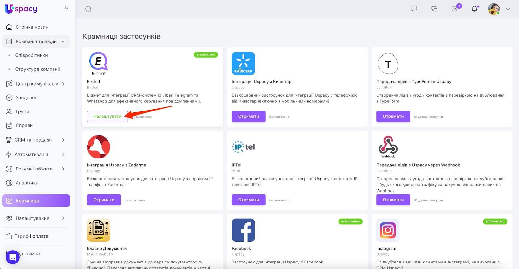This screenshot has height=269, width=519.
Task: Click Налаштувати button for E-chat
Action: tap(107, 116)
